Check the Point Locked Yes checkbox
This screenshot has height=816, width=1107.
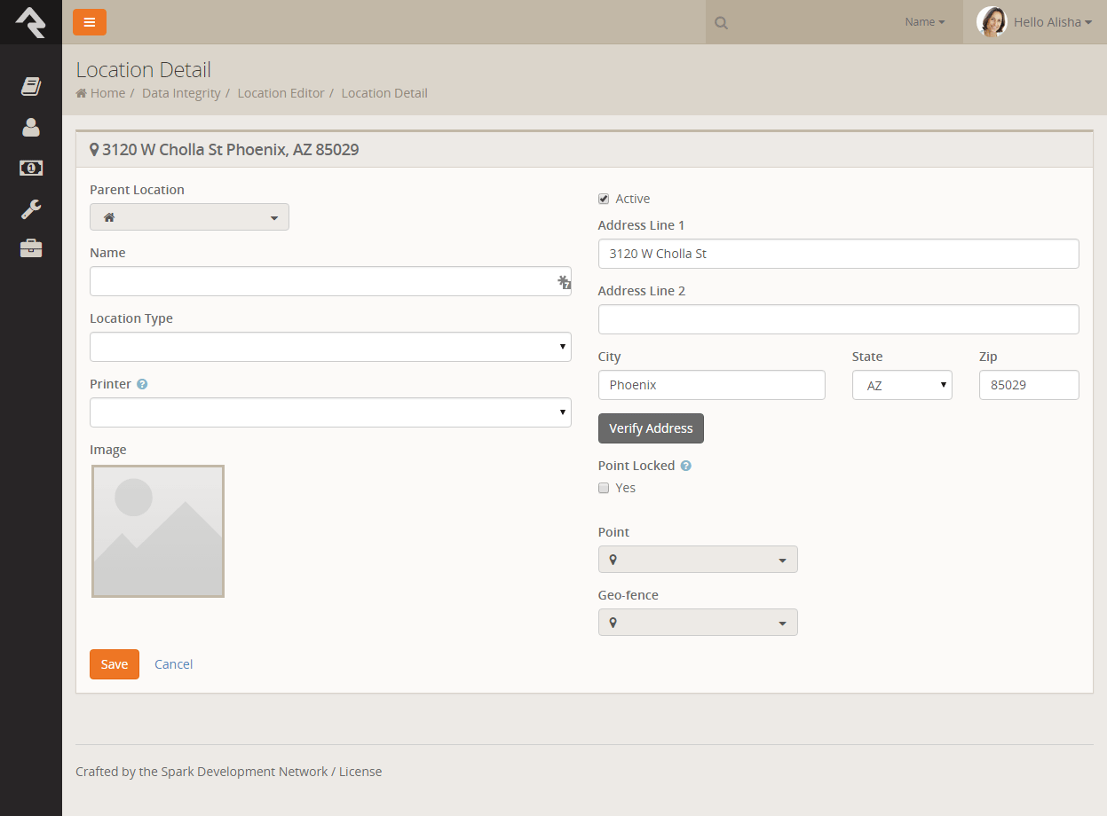tap(604, 488)
